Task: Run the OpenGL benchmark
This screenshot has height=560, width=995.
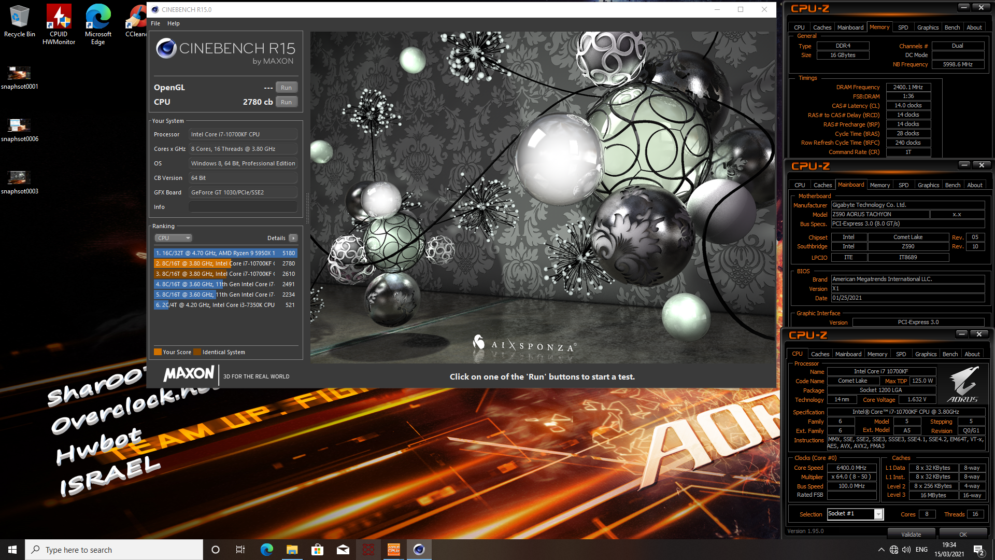Action: click(286, 88)
